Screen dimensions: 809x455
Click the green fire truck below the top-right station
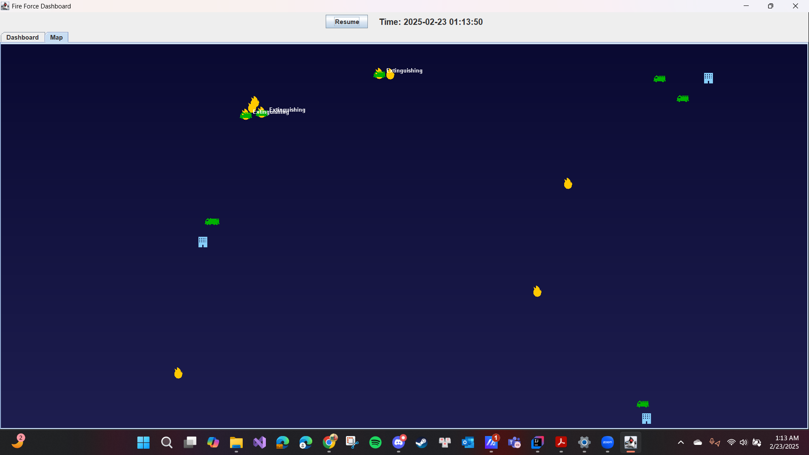tap(683, 99)
